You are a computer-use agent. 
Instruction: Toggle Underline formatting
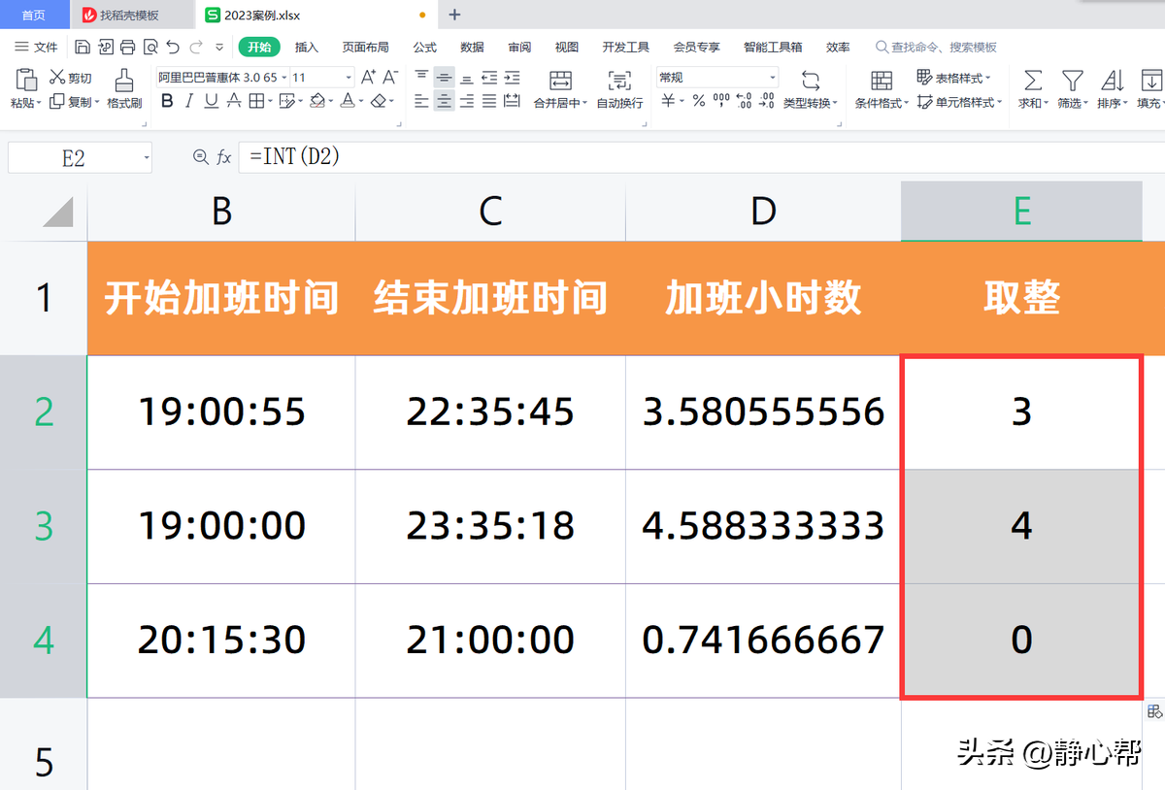[x=211, y=101]
